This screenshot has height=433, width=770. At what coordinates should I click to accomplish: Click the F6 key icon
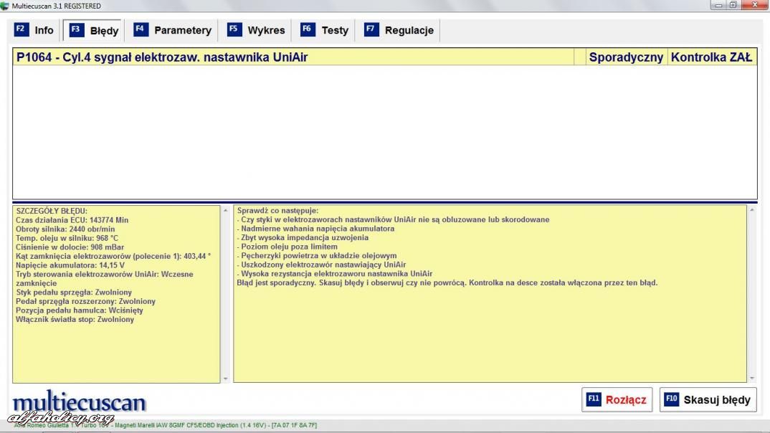point(308,29)
